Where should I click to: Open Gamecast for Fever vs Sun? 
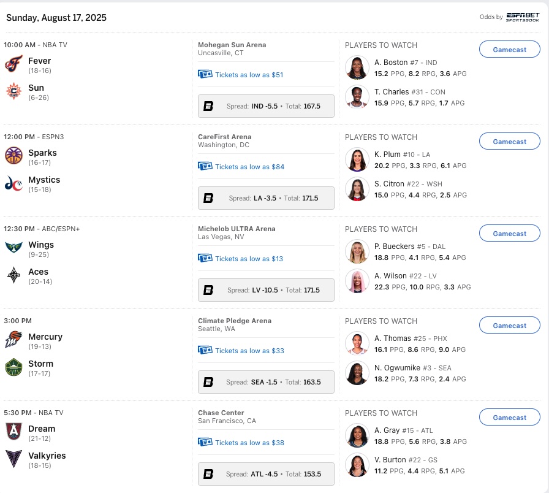(x=509, y=50)
